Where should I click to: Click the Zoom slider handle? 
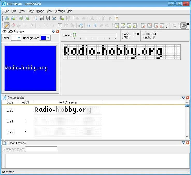(75, 35)
